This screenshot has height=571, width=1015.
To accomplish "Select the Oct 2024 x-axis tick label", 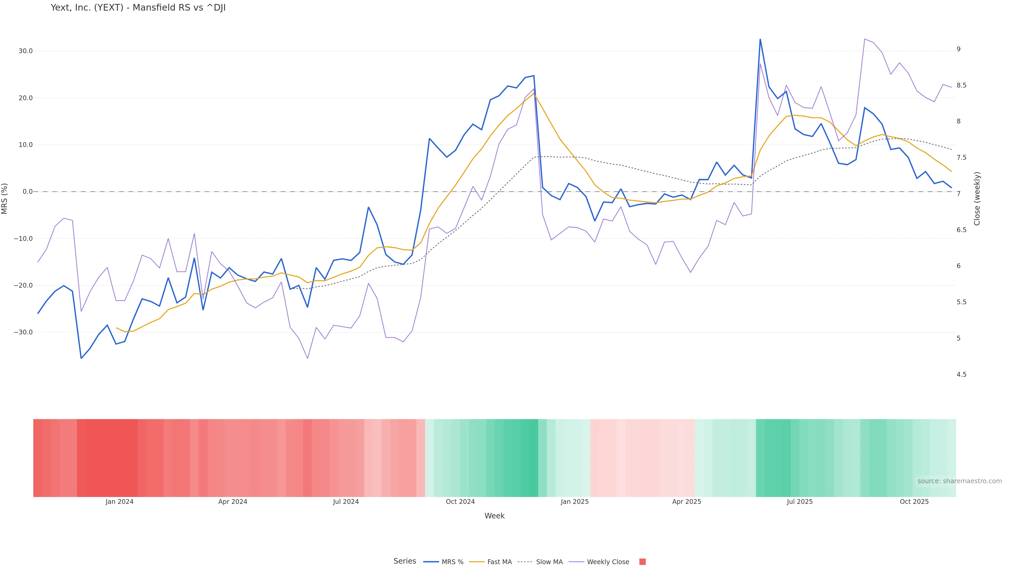I will point(460,502).
